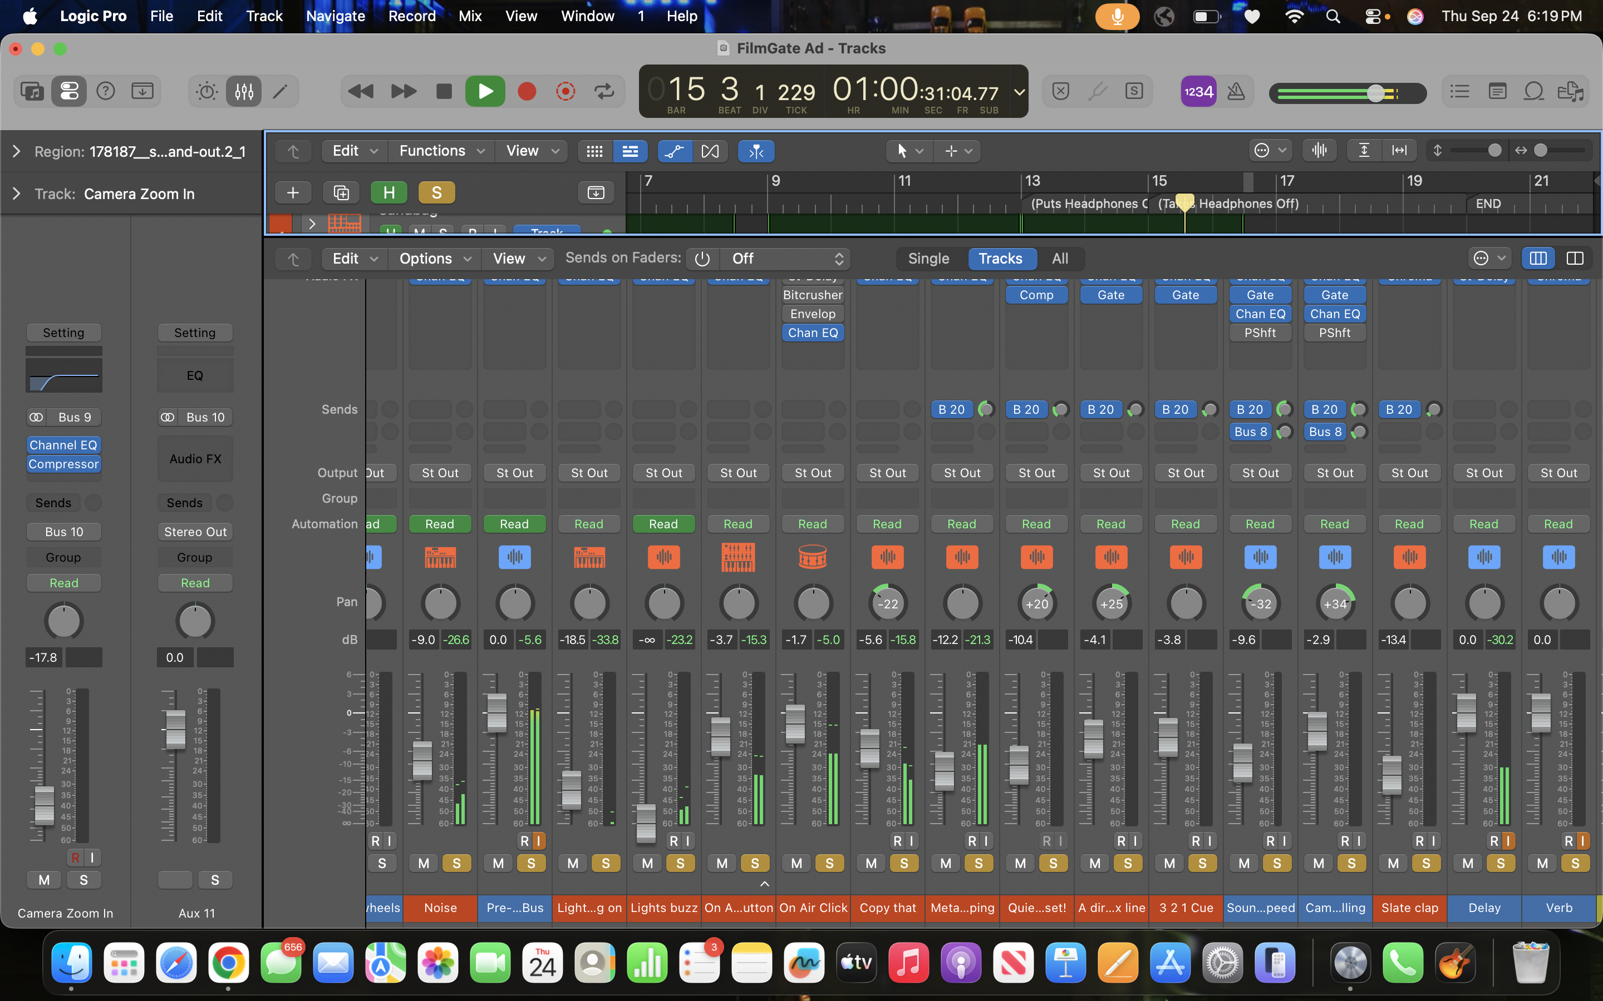Screen dimensions: 1603x1001
Task: Show wide channel strips in Mixer
Action: pos(1575,258)
